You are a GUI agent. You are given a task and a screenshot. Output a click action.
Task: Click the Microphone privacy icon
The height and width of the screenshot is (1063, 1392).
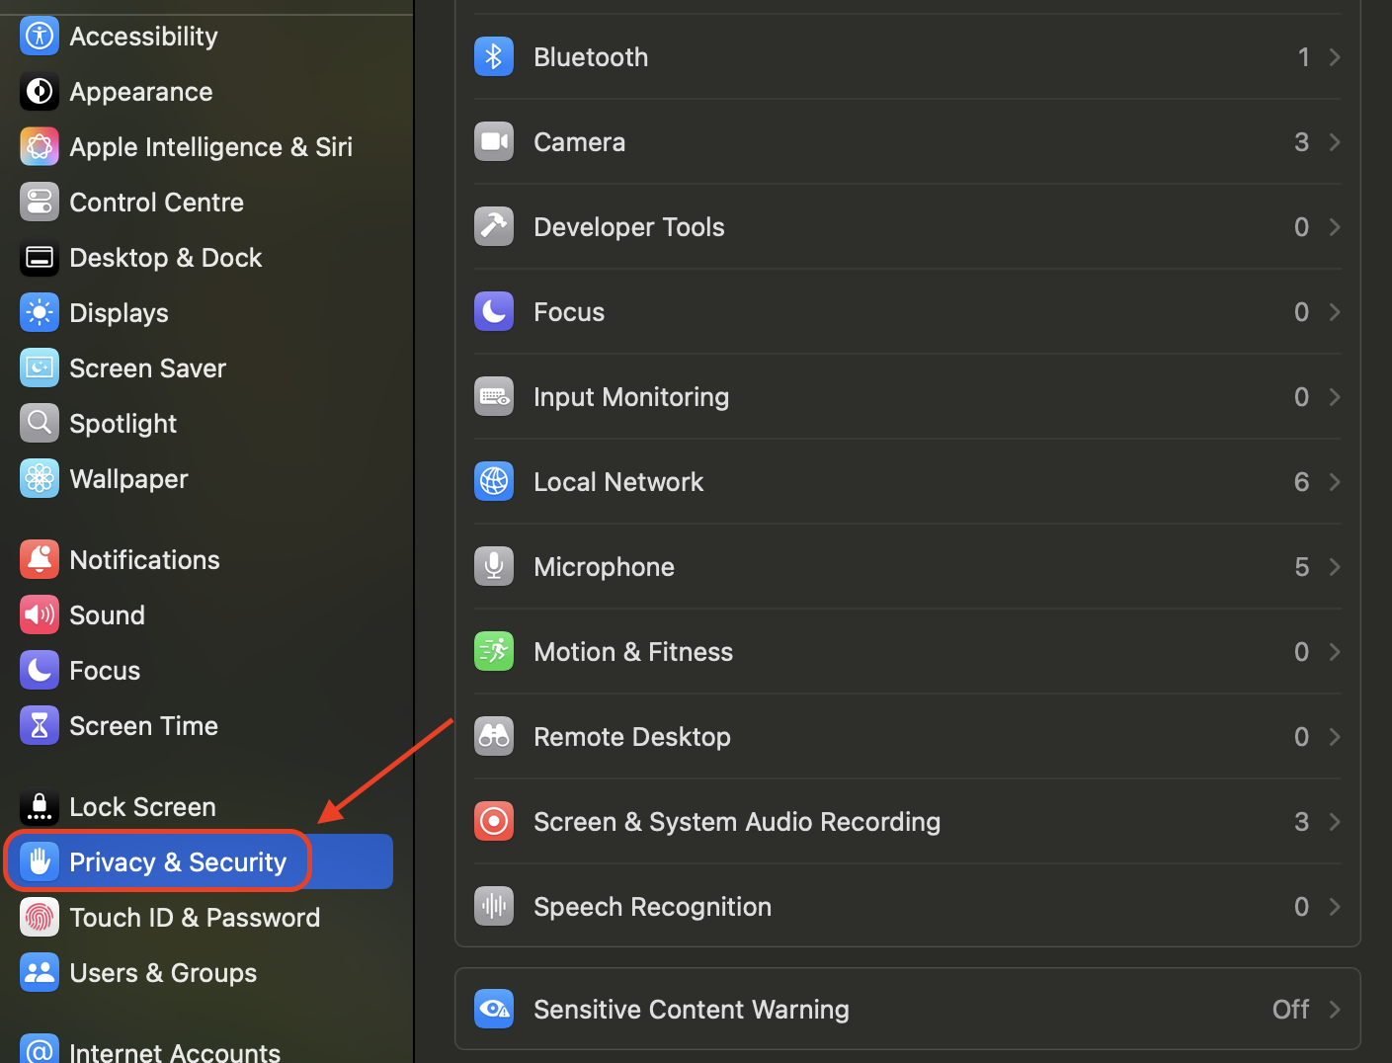494,566
